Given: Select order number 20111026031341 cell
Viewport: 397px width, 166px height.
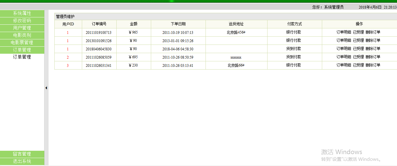Looking at the screenshot, I should (99, 65).
